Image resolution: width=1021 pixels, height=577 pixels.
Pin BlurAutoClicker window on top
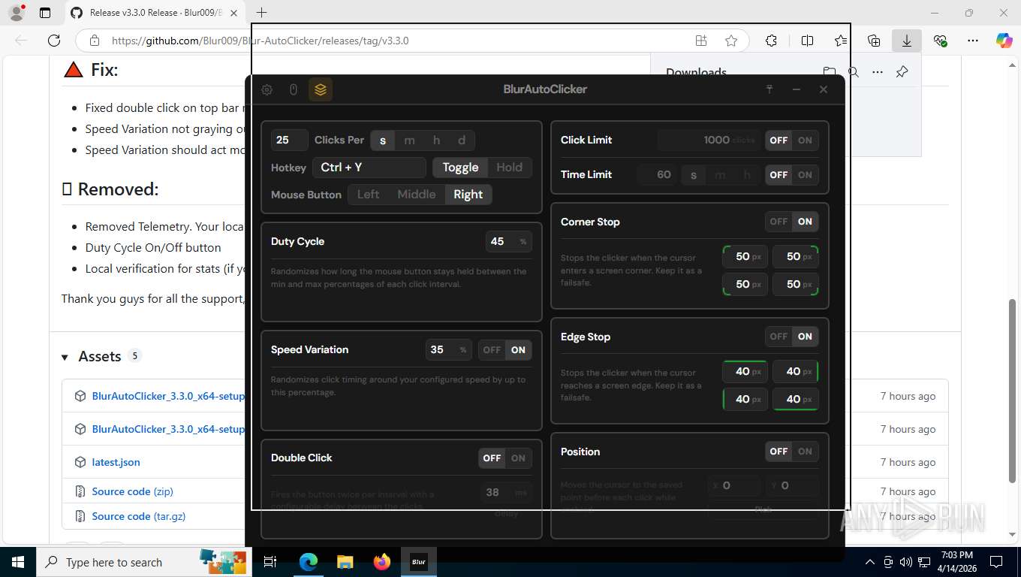[x=770, y=89]
